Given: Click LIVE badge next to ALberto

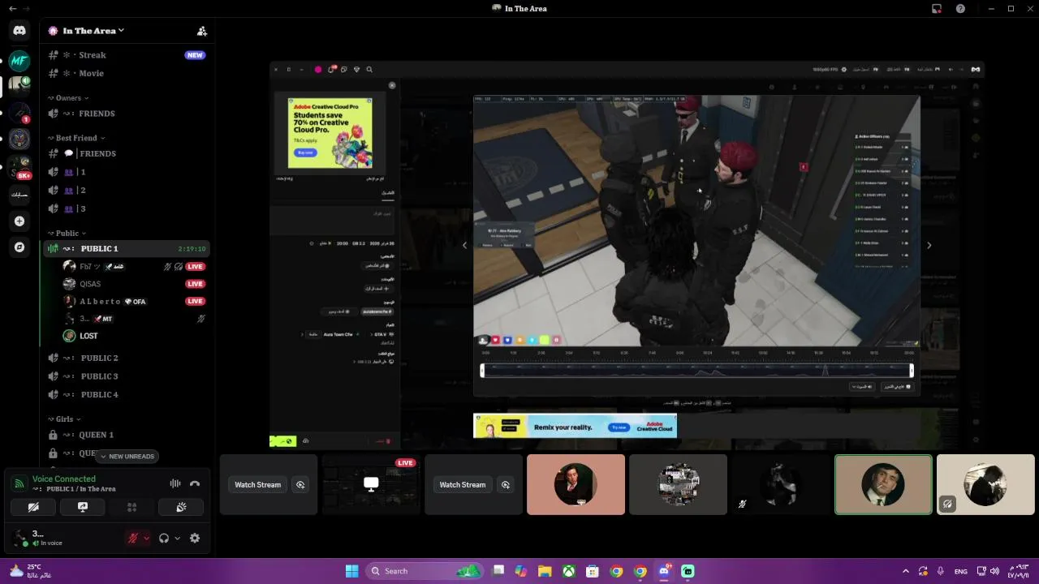Looking at the screenshot, I should (195, 301).
